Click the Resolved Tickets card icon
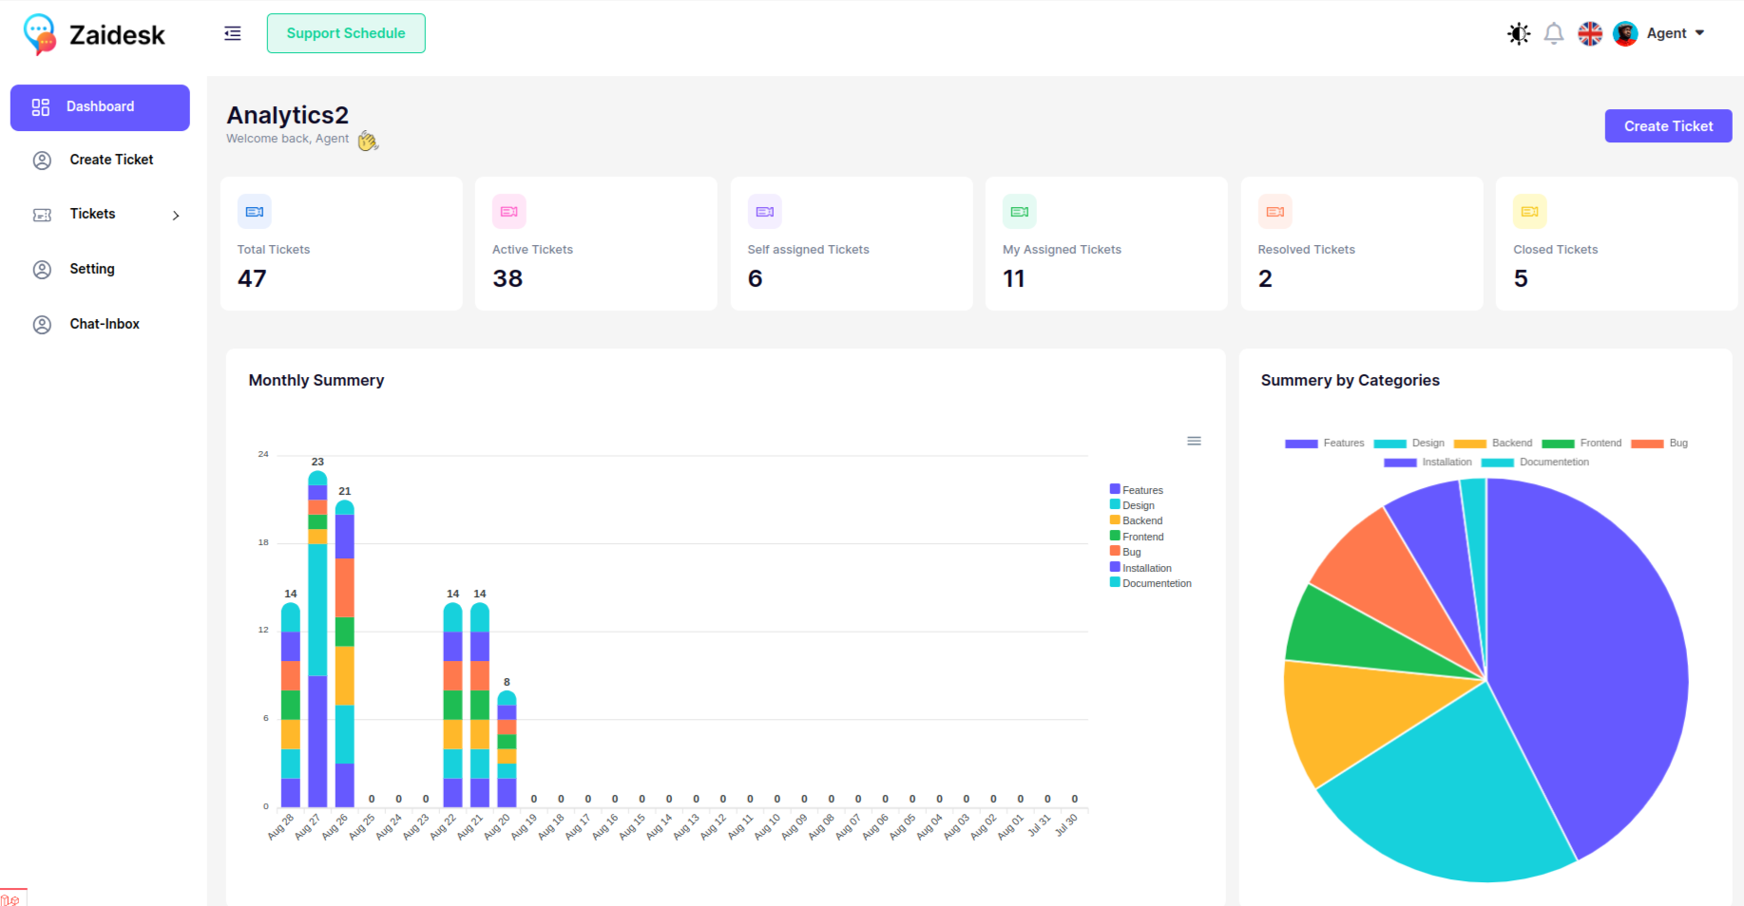The image size is (1744, 906). click(1275, 212)
